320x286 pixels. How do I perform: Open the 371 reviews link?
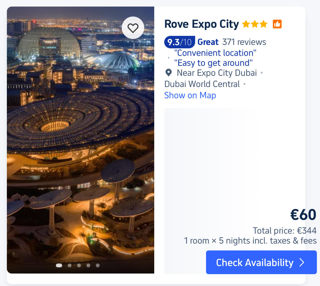click(244, 42)
